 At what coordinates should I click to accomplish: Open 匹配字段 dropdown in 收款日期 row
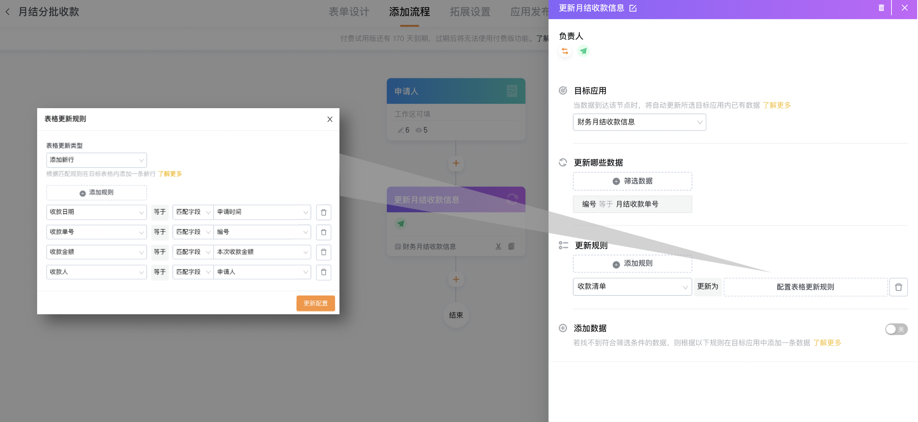tap(193, 212)
